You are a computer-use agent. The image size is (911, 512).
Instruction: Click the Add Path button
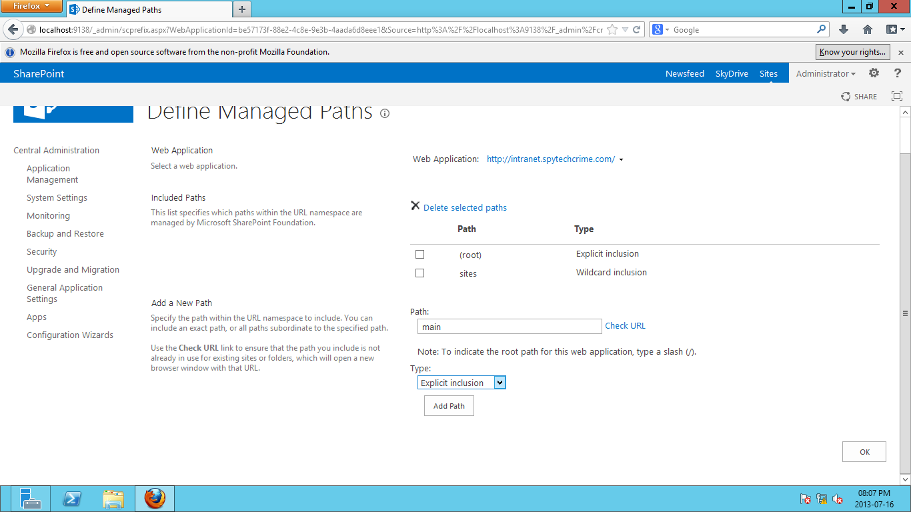449,406
